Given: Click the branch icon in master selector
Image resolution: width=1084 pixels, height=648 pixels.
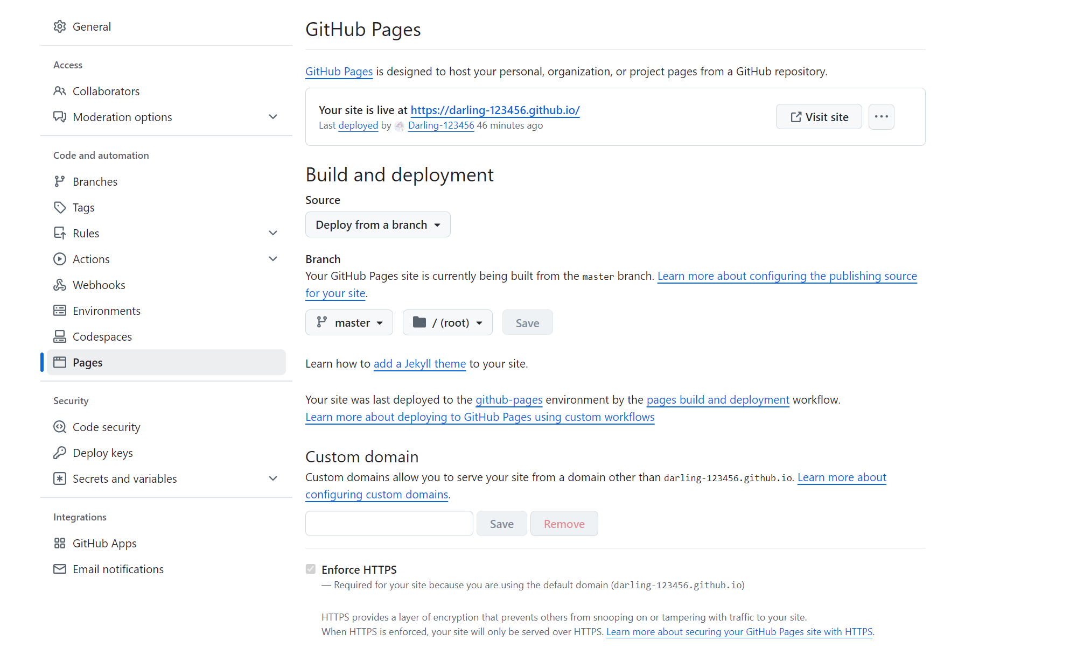Looking at the screenshot, I should 322,322.
